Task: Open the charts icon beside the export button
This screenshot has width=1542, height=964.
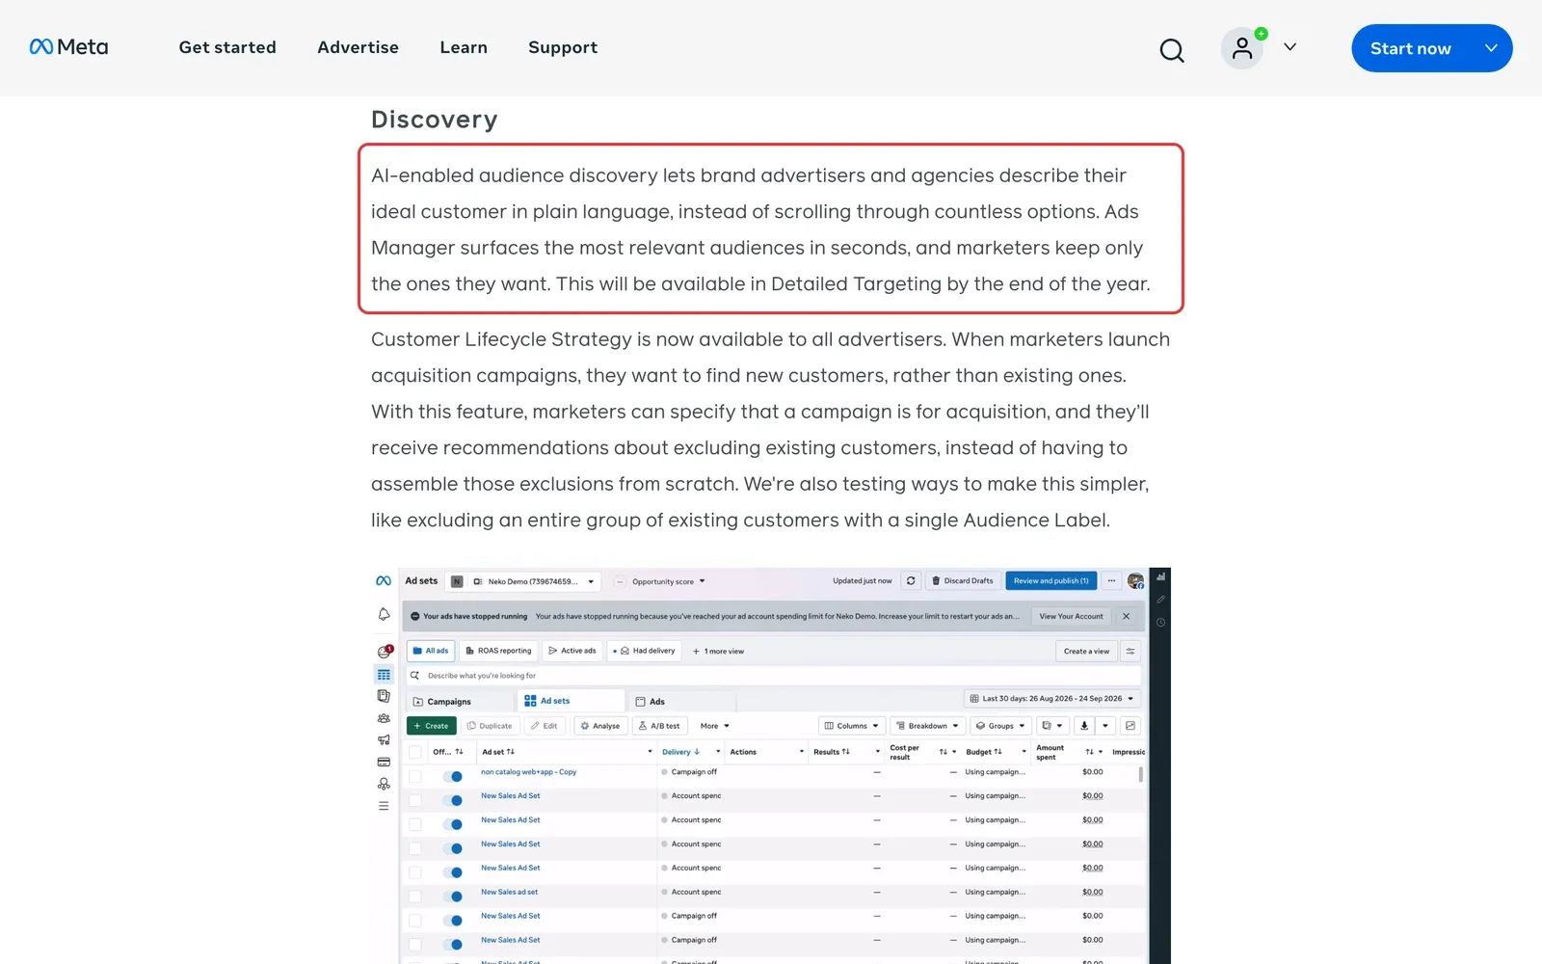Action: coord(1130,726)
